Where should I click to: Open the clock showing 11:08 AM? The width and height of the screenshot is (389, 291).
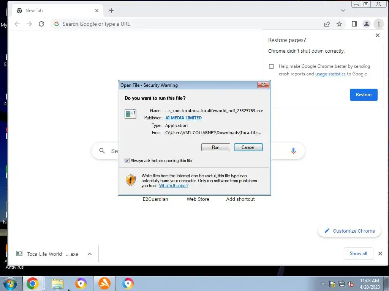[369, 284]
